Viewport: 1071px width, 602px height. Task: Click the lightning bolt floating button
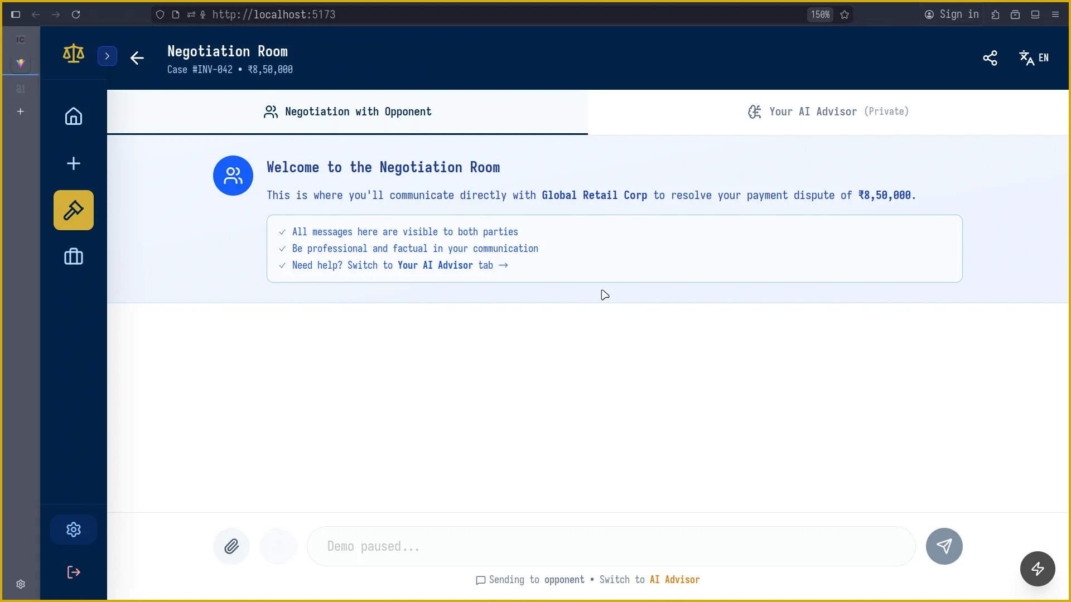tap(1037, 569)
